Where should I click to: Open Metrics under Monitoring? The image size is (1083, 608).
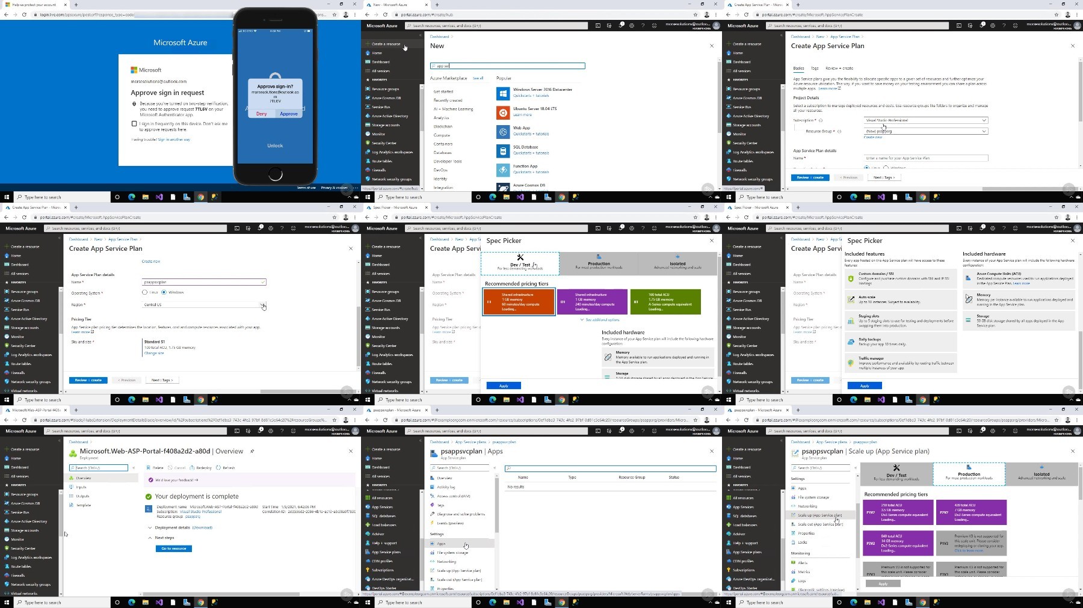tap(804, 572)
